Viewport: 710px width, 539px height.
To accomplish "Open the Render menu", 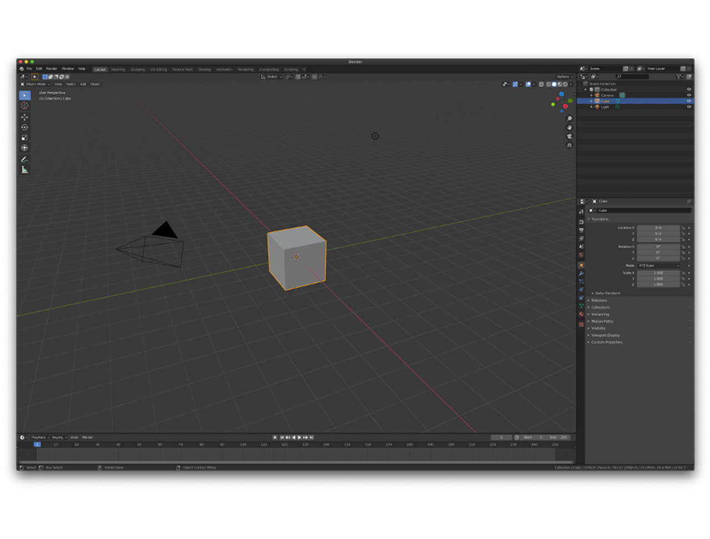I will 52,69.
